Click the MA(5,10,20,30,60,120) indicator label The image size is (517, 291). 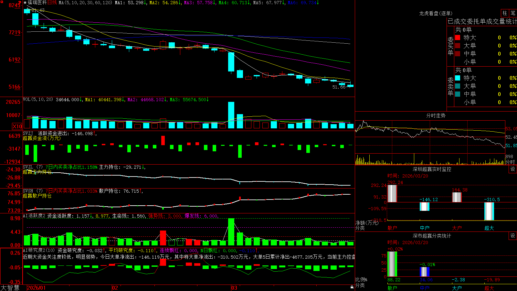pyautogui.click(x=85, y=3)
